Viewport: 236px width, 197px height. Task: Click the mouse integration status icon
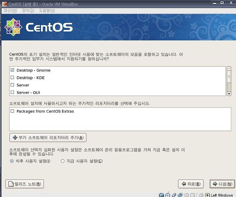[x=201, y=195]
